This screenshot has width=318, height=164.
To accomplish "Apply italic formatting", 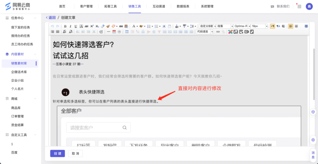I will (70, 26).
